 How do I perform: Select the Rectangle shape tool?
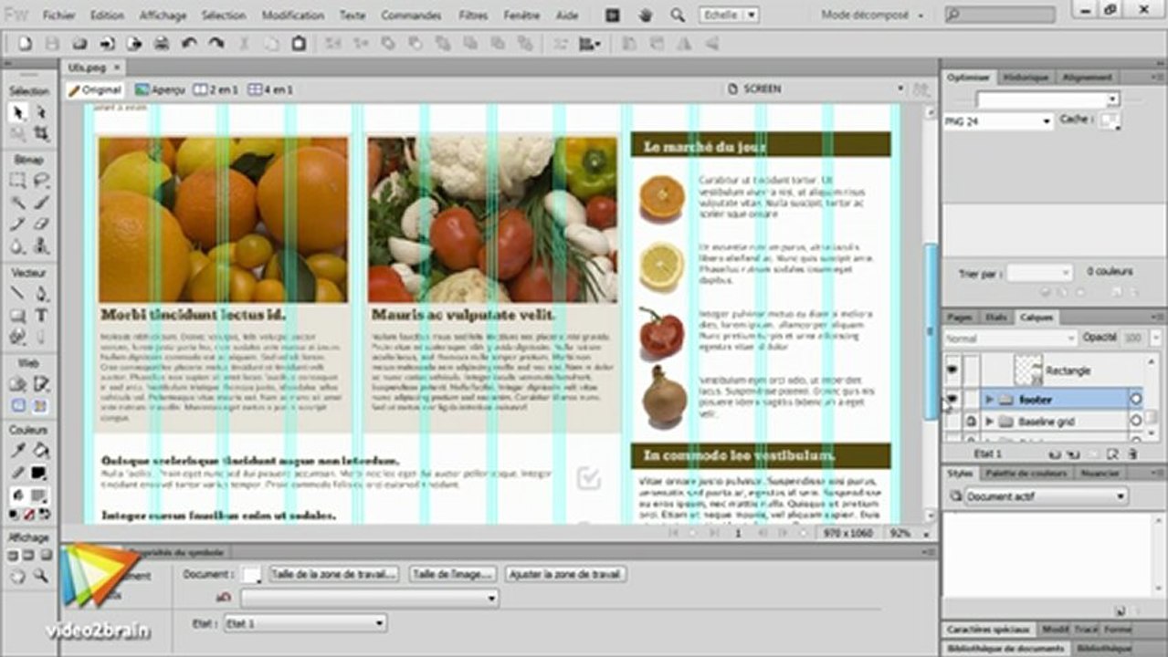17,315
